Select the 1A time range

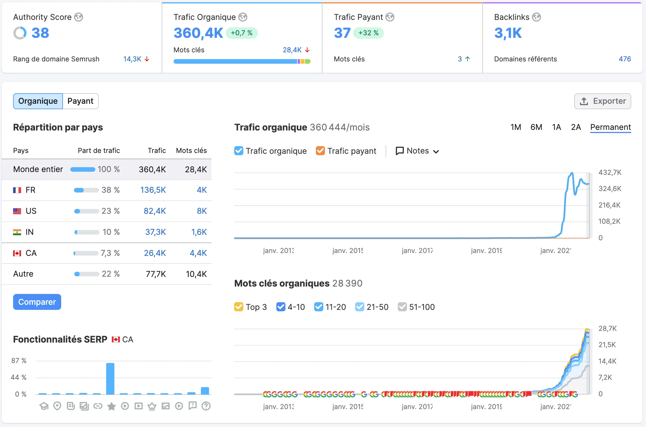[x=556, y=127]
